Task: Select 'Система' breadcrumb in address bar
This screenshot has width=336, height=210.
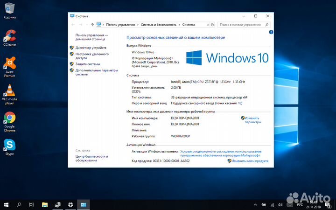Action: point(189,25)
